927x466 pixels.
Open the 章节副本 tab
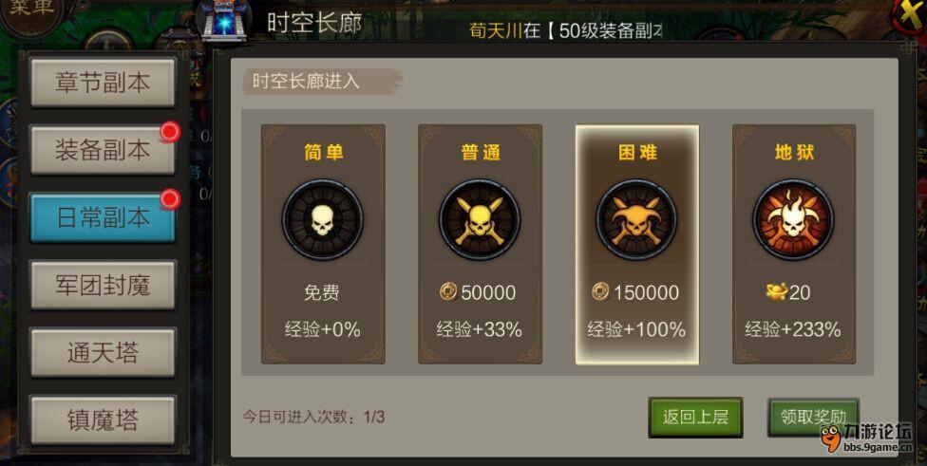tap(103, 83)
